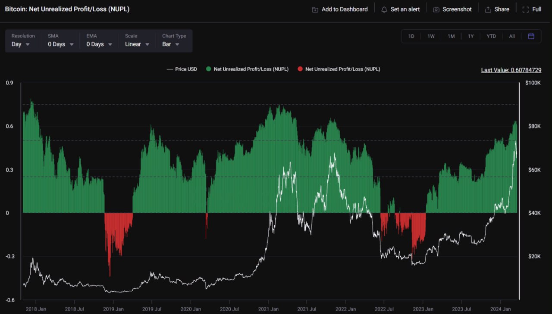Select the 1Y time range
Viewport: 552px width, 314px height.
point(471,36)
